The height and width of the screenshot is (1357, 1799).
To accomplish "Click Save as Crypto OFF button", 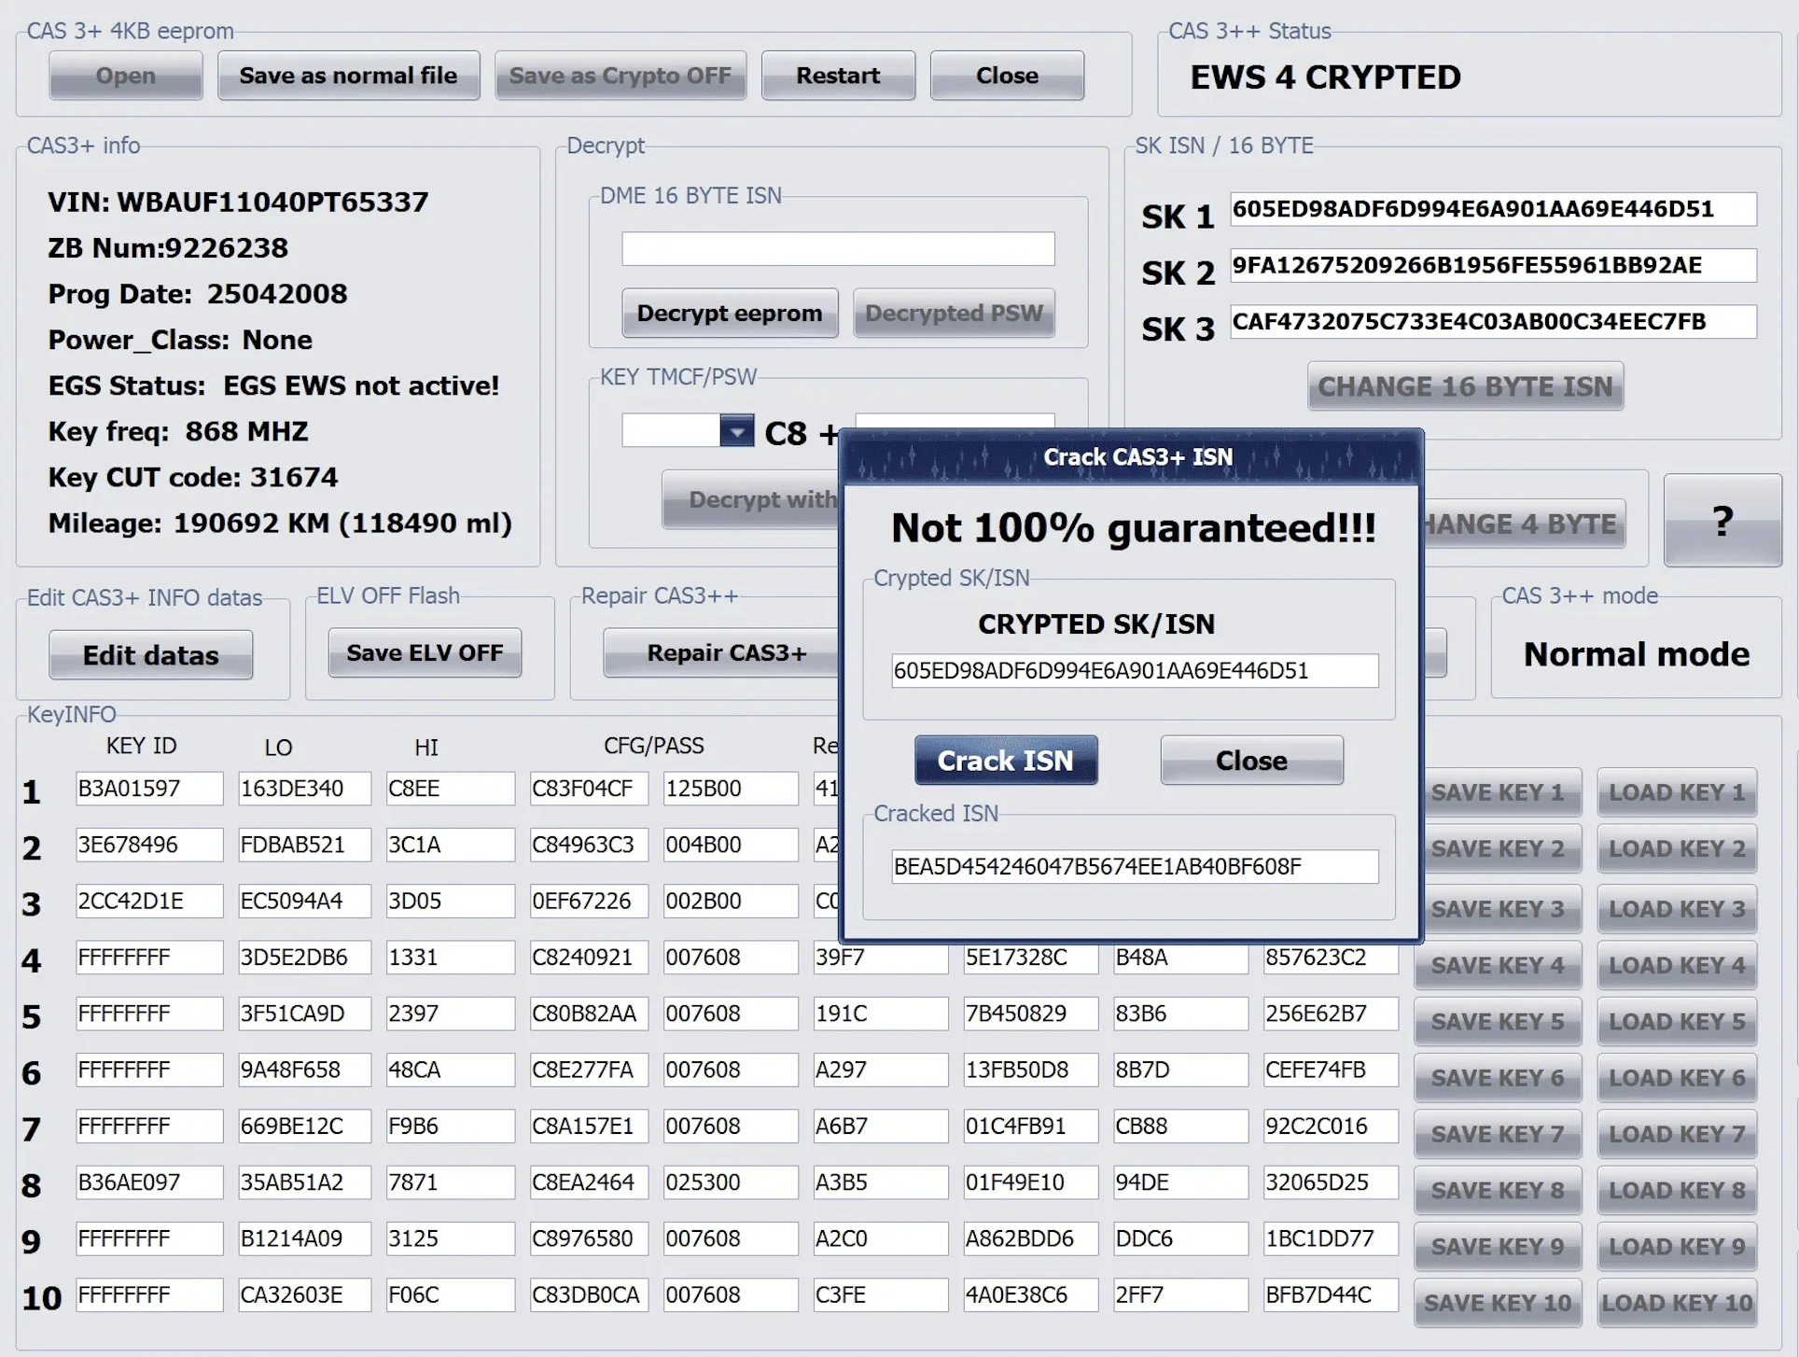I will (620, 76).
